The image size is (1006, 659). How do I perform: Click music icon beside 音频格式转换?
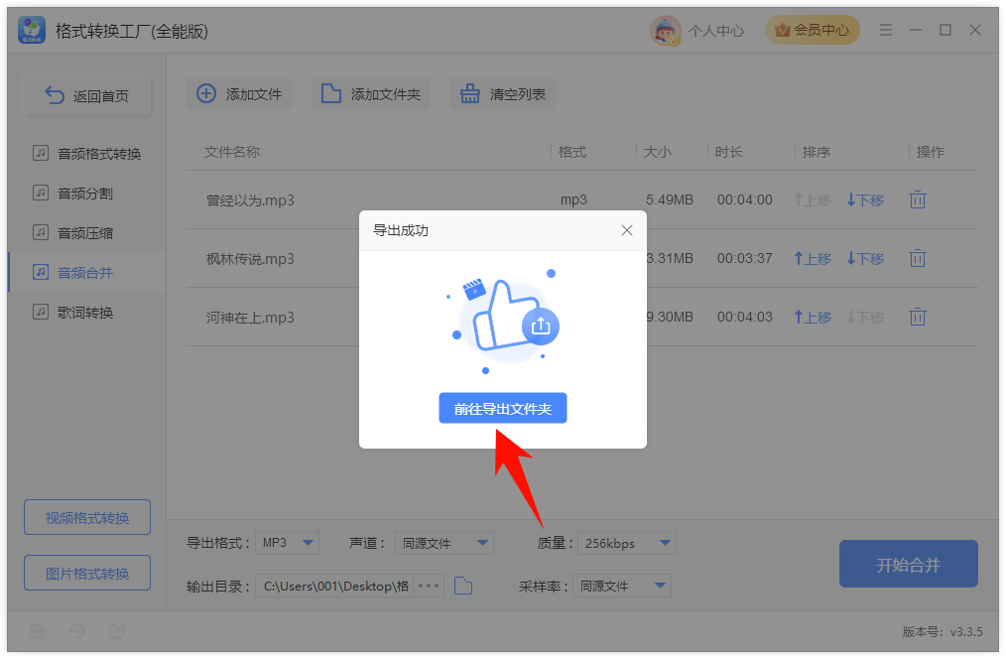point(41,154)
